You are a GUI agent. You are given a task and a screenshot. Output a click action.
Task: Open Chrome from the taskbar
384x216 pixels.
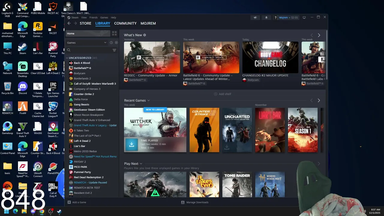tap(42, 211)
